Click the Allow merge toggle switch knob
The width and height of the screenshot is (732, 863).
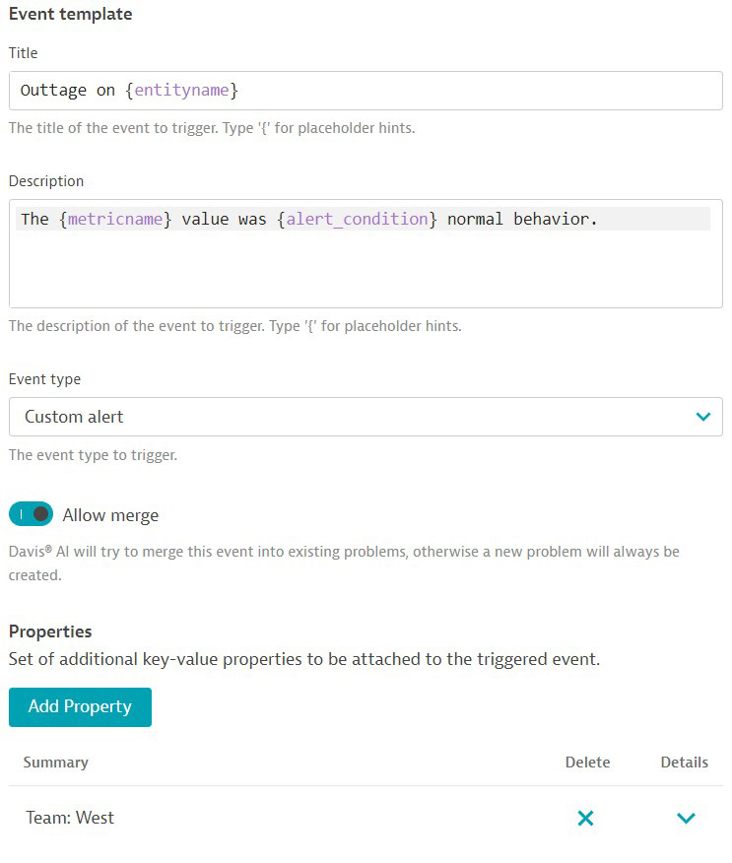click(37, 514)
